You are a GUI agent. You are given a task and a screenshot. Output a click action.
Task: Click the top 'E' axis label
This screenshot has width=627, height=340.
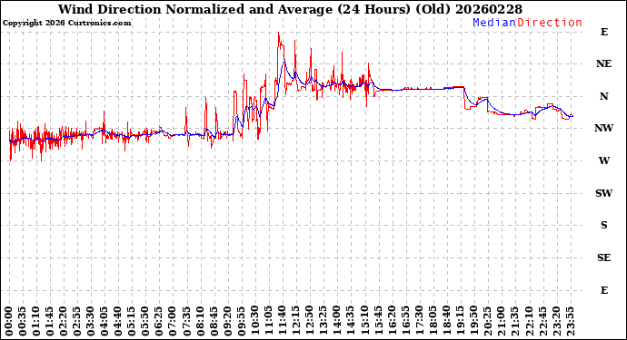tap(604, 32)
